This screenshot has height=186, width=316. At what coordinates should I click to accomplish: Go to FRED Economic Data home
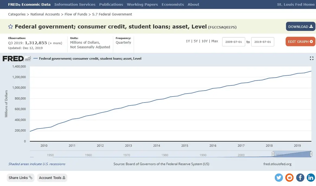[x=29, y=4]
